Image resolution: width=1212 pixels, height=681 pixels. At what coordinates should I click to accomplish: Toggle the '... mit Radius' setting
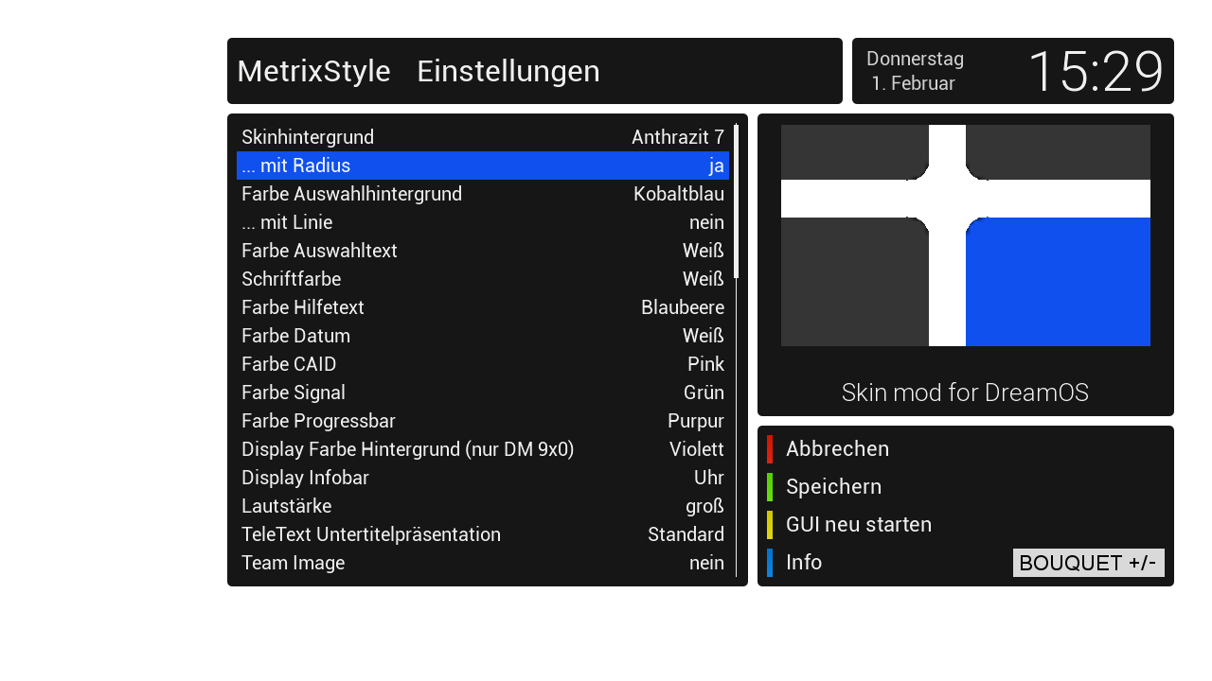pyautogui.click(x=483, y=166)
